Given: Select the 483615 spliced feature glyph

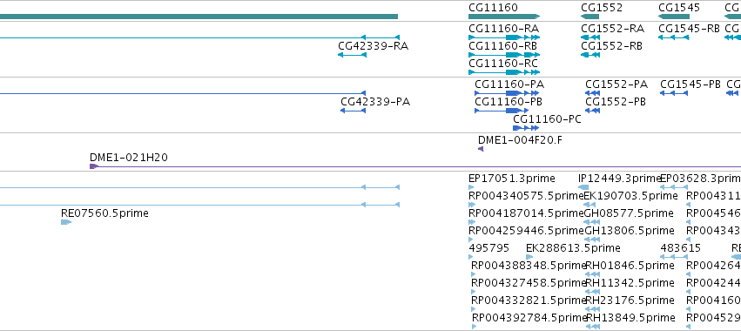Looking at the screenshot, I should [674, 257].
